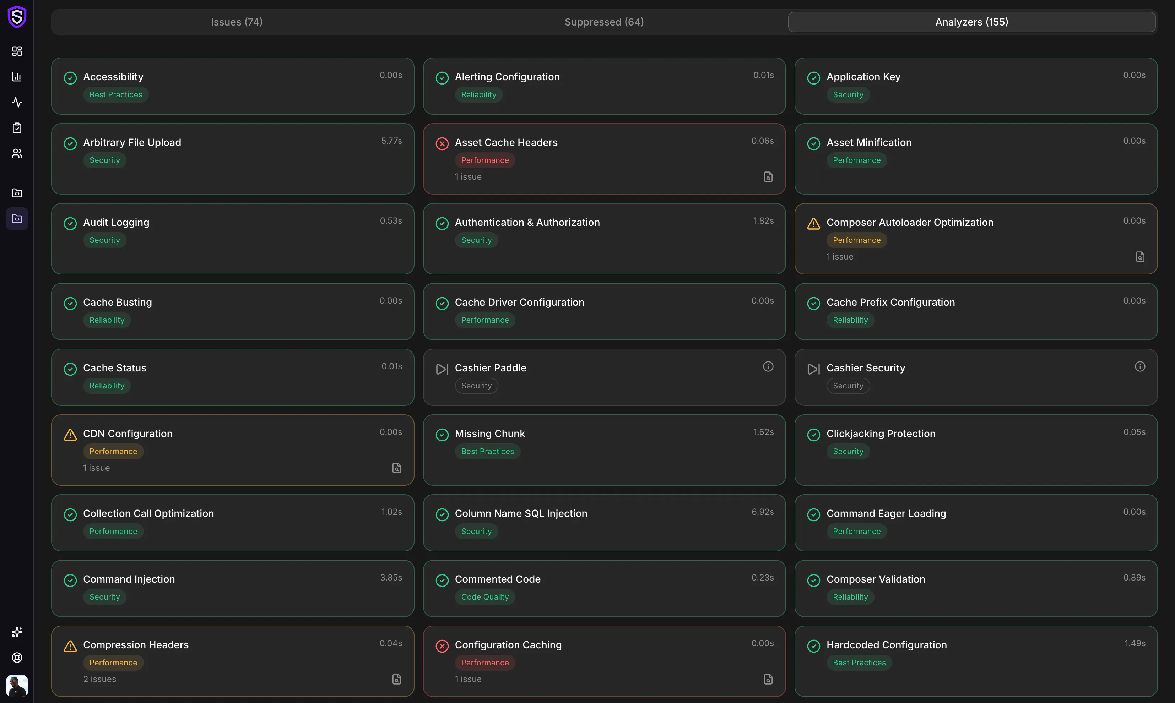View issue file for CDN Configuration
The width and height of the screenshot is (1175, 703).
(x=396, y=468)
